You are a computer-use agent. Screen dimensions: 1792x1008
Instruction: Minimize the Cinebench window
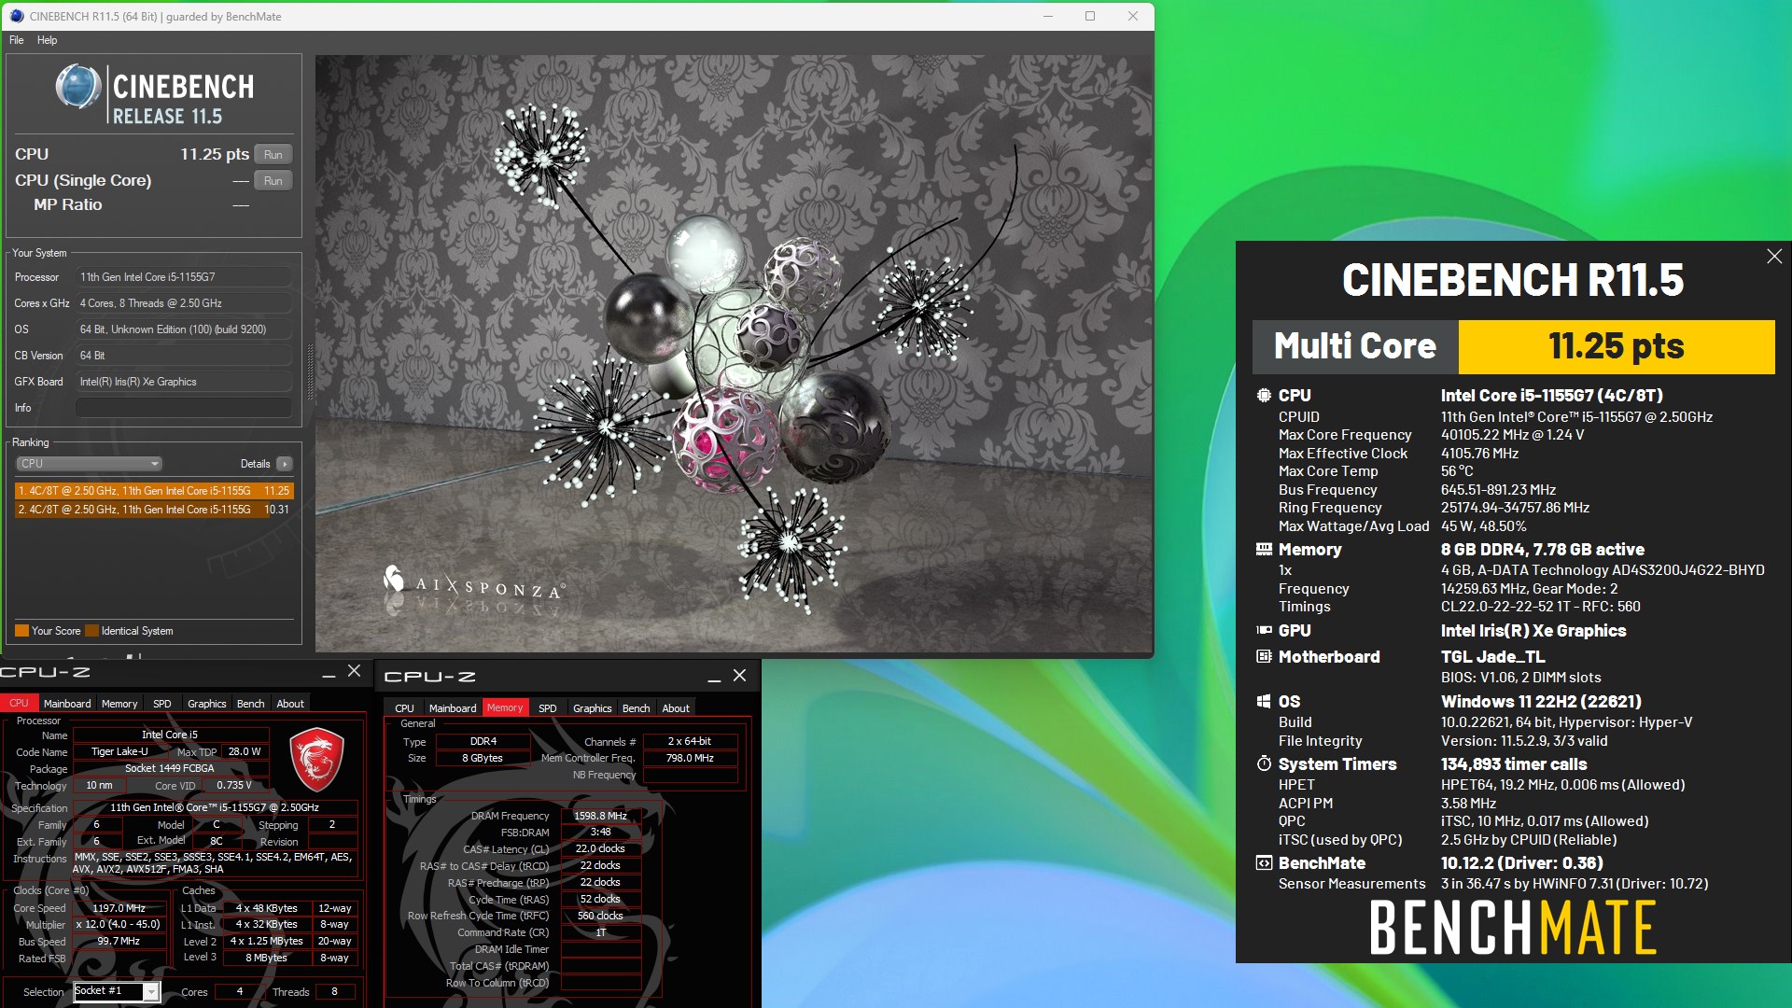[x=1048, y=16]
